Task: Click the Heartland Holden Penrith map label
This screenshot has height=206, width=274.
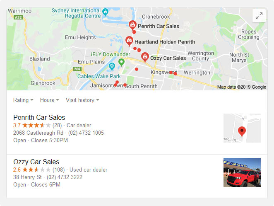Action: [165, 42]
